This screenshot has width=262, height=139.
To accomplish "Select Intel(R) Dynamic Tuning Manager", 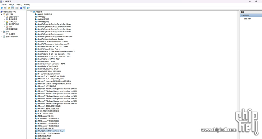I will tap(51, 34).
